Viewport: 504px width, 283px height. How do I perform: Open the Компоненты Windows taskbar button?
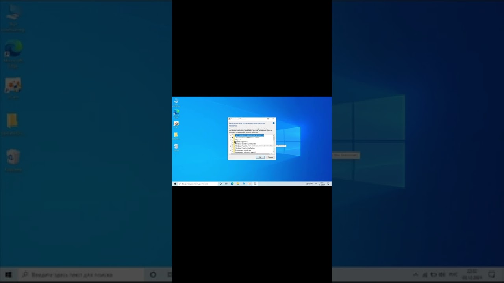click(x=255, y=184)
